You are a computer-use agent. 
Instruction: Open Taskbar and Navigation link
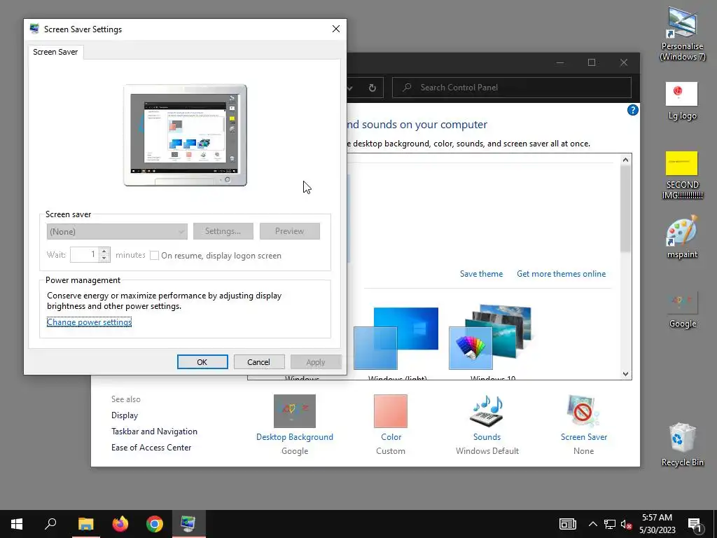click(x=154, y=432)
